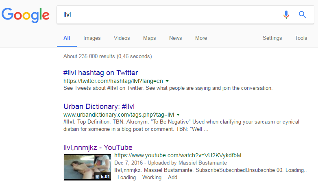
Task: Open the Maps results tab
Action: click(149, 38)
